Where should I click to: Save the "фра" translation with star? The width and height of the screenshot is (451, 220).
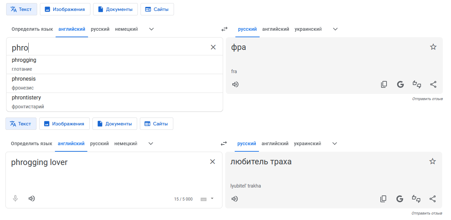(x=433, y=47)
